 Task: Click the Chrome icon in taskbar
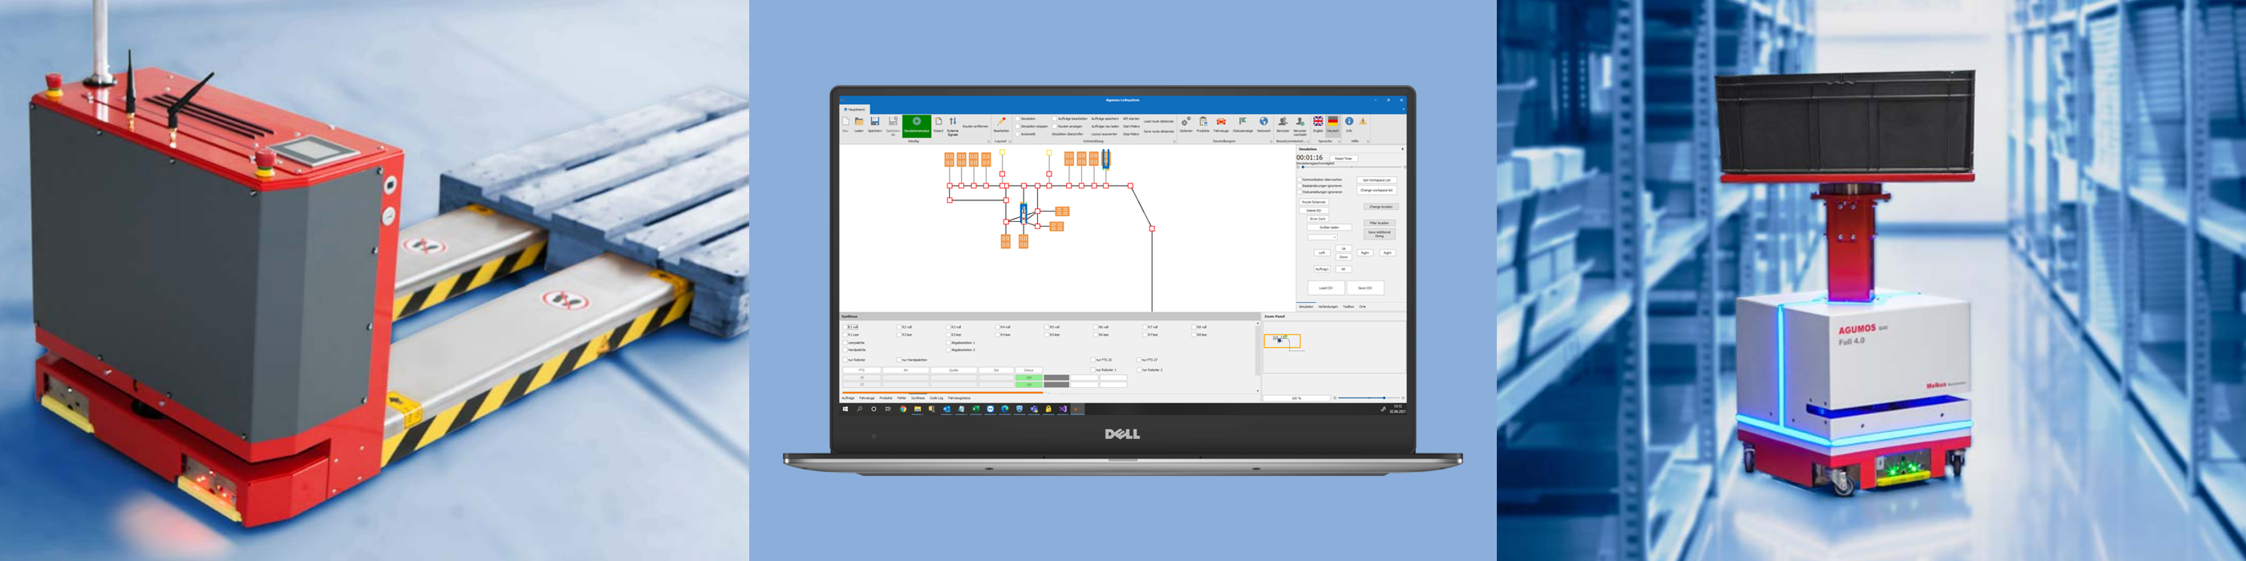tap(903, 410)
